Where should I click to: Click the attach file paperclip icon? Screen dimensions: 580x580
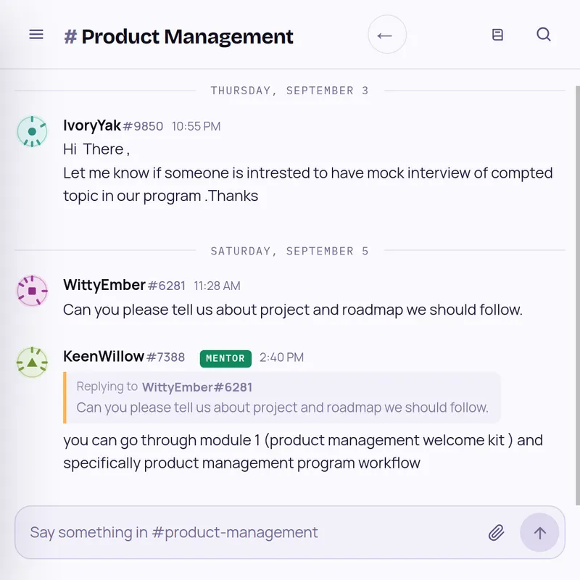click(496, 533)
